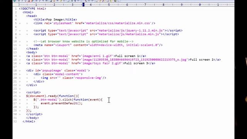247x139 pixels.
Task: Click the 'Full screen 1' link text
Action: (x=127, y=56)
